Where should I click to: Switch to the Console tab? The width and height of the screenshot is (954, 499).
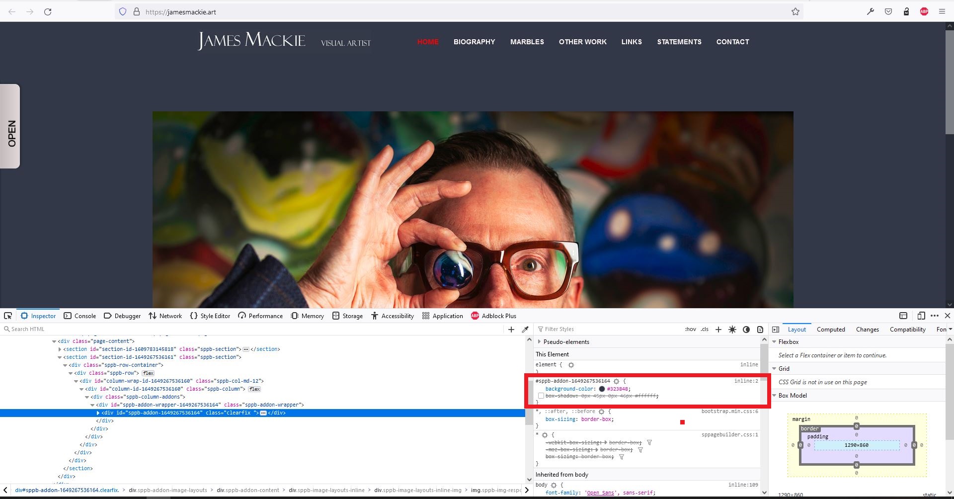pyautogui.click(x=80, y=316)
